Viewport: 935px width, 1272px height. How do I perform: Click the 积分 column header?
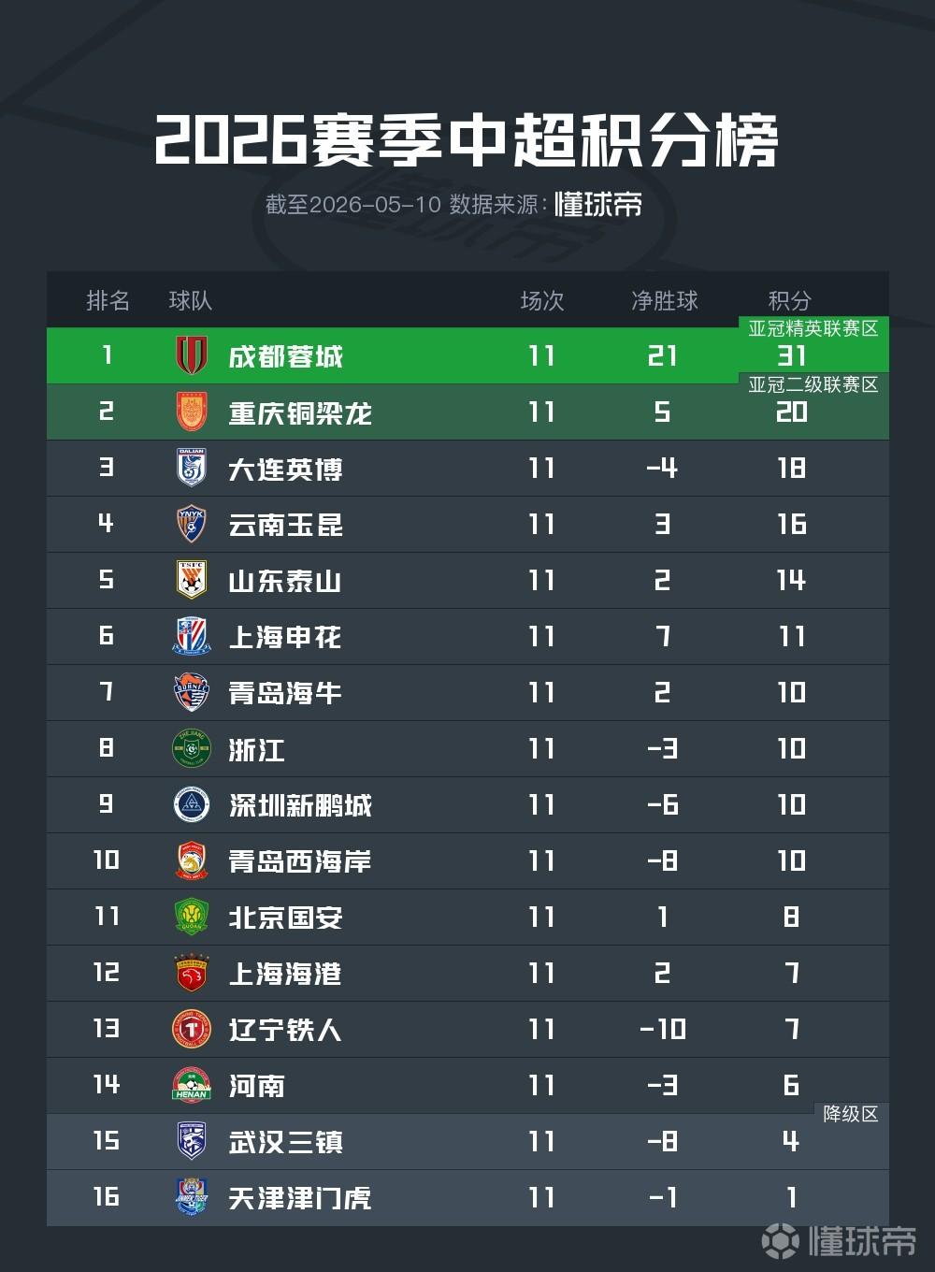coord(790,300)
